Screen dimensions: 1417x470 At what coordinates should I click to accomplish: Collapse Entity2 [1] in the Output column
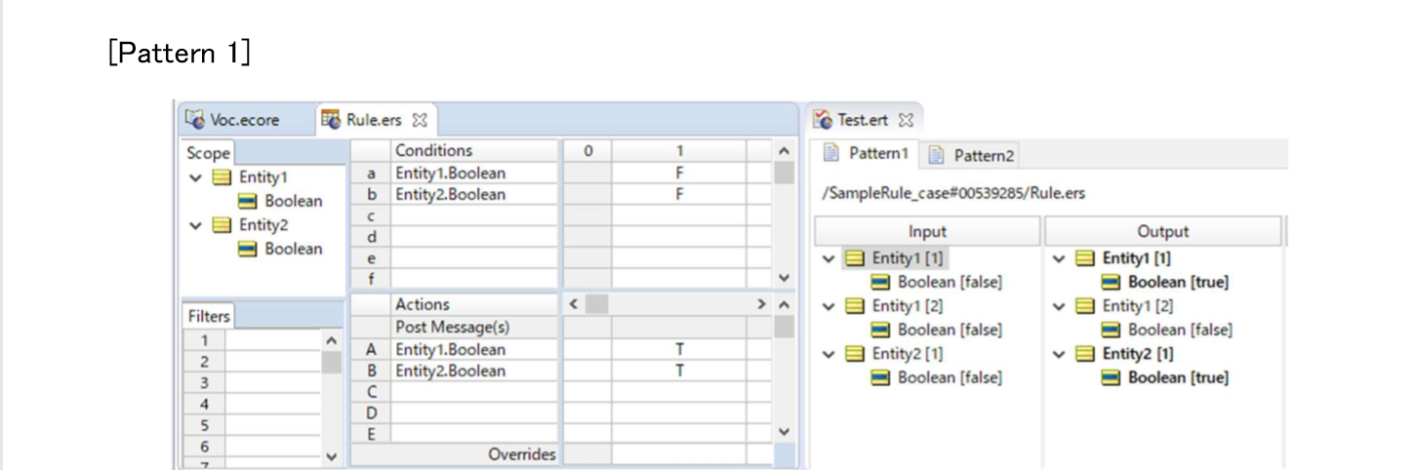click(1061, 354)
